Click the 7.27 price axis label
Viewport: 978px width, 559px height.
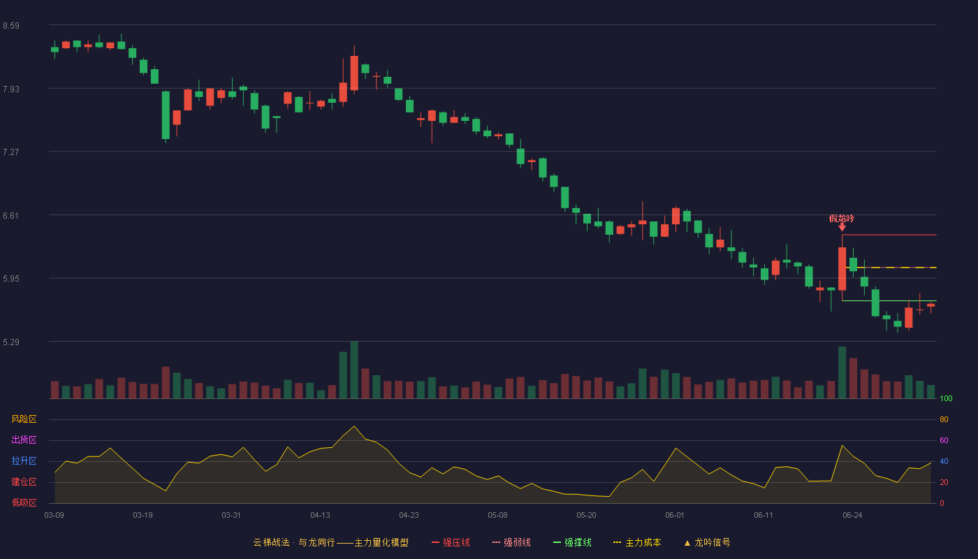[x=11, y=152]
